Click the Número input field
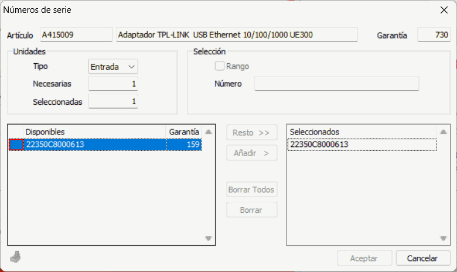Image resolution: width=457 pixels, height=272 pixels. coord(337,84)
